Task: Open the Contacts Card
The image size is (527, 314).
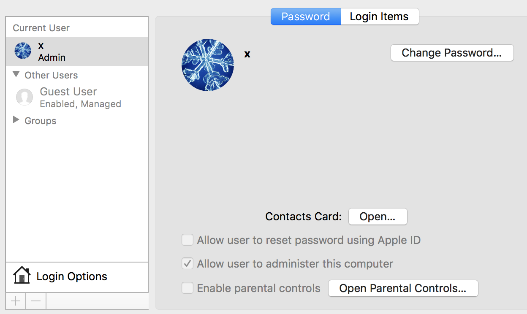Action: pos(377,217)
